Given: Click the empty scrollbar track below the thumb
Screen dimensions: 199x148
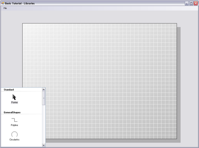Looking at the screenshot, I should 44,124.
